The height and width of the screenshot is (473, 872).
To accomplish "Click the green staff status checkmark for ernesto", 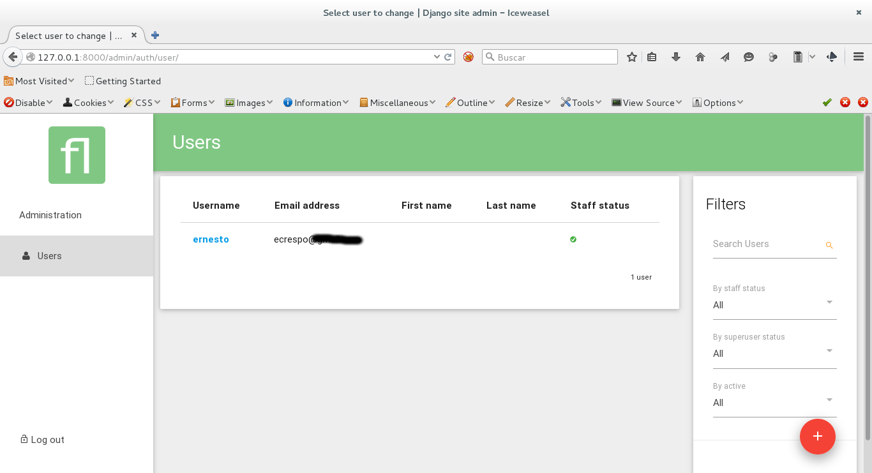I will click(x=573, y=239).
